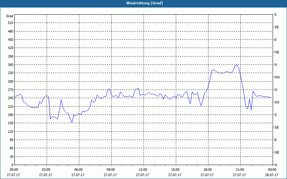Pick the 120 degree axis label

[x=10, y=131]
